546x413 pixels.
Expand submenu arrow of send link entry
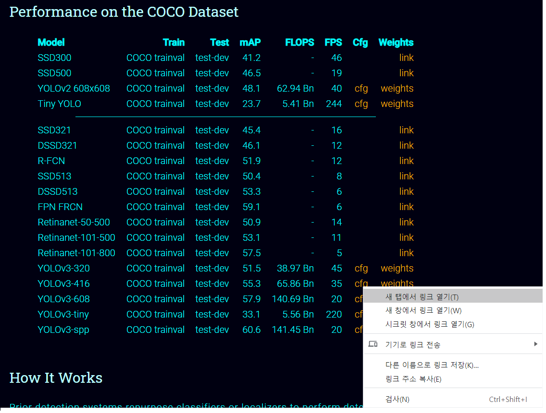point(535,344)
